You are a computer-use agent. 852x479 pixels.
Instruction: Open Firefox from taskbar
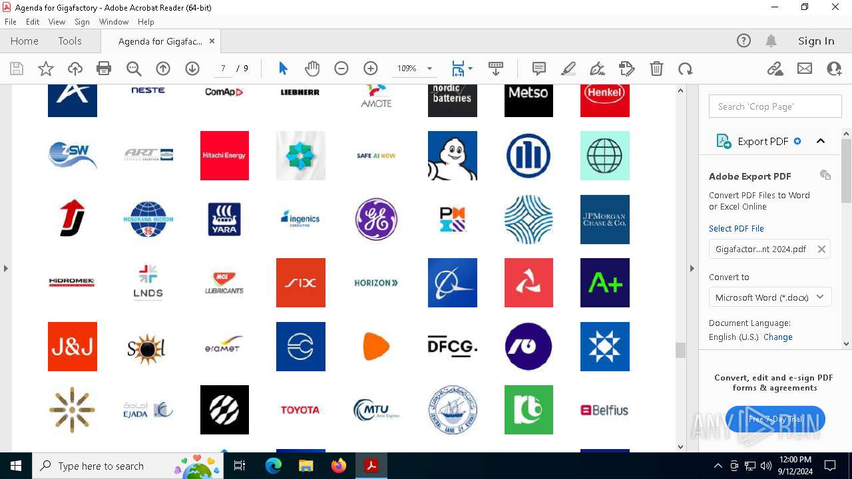(x=339, y=466)
